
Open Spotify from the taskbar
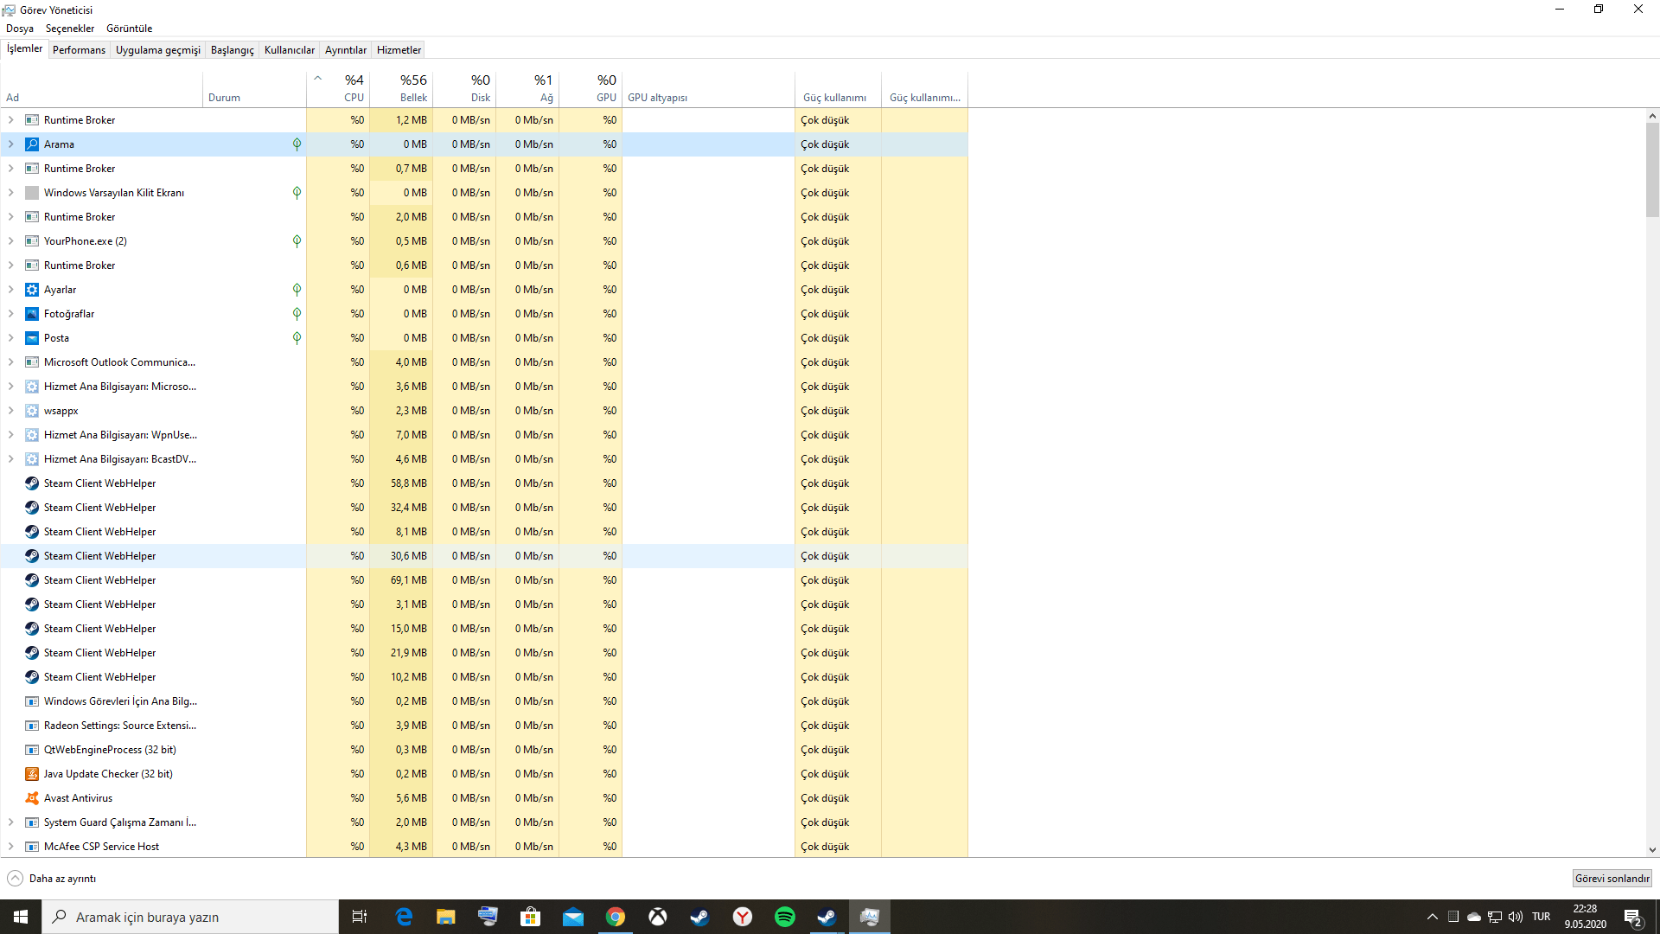click(784, 917)
